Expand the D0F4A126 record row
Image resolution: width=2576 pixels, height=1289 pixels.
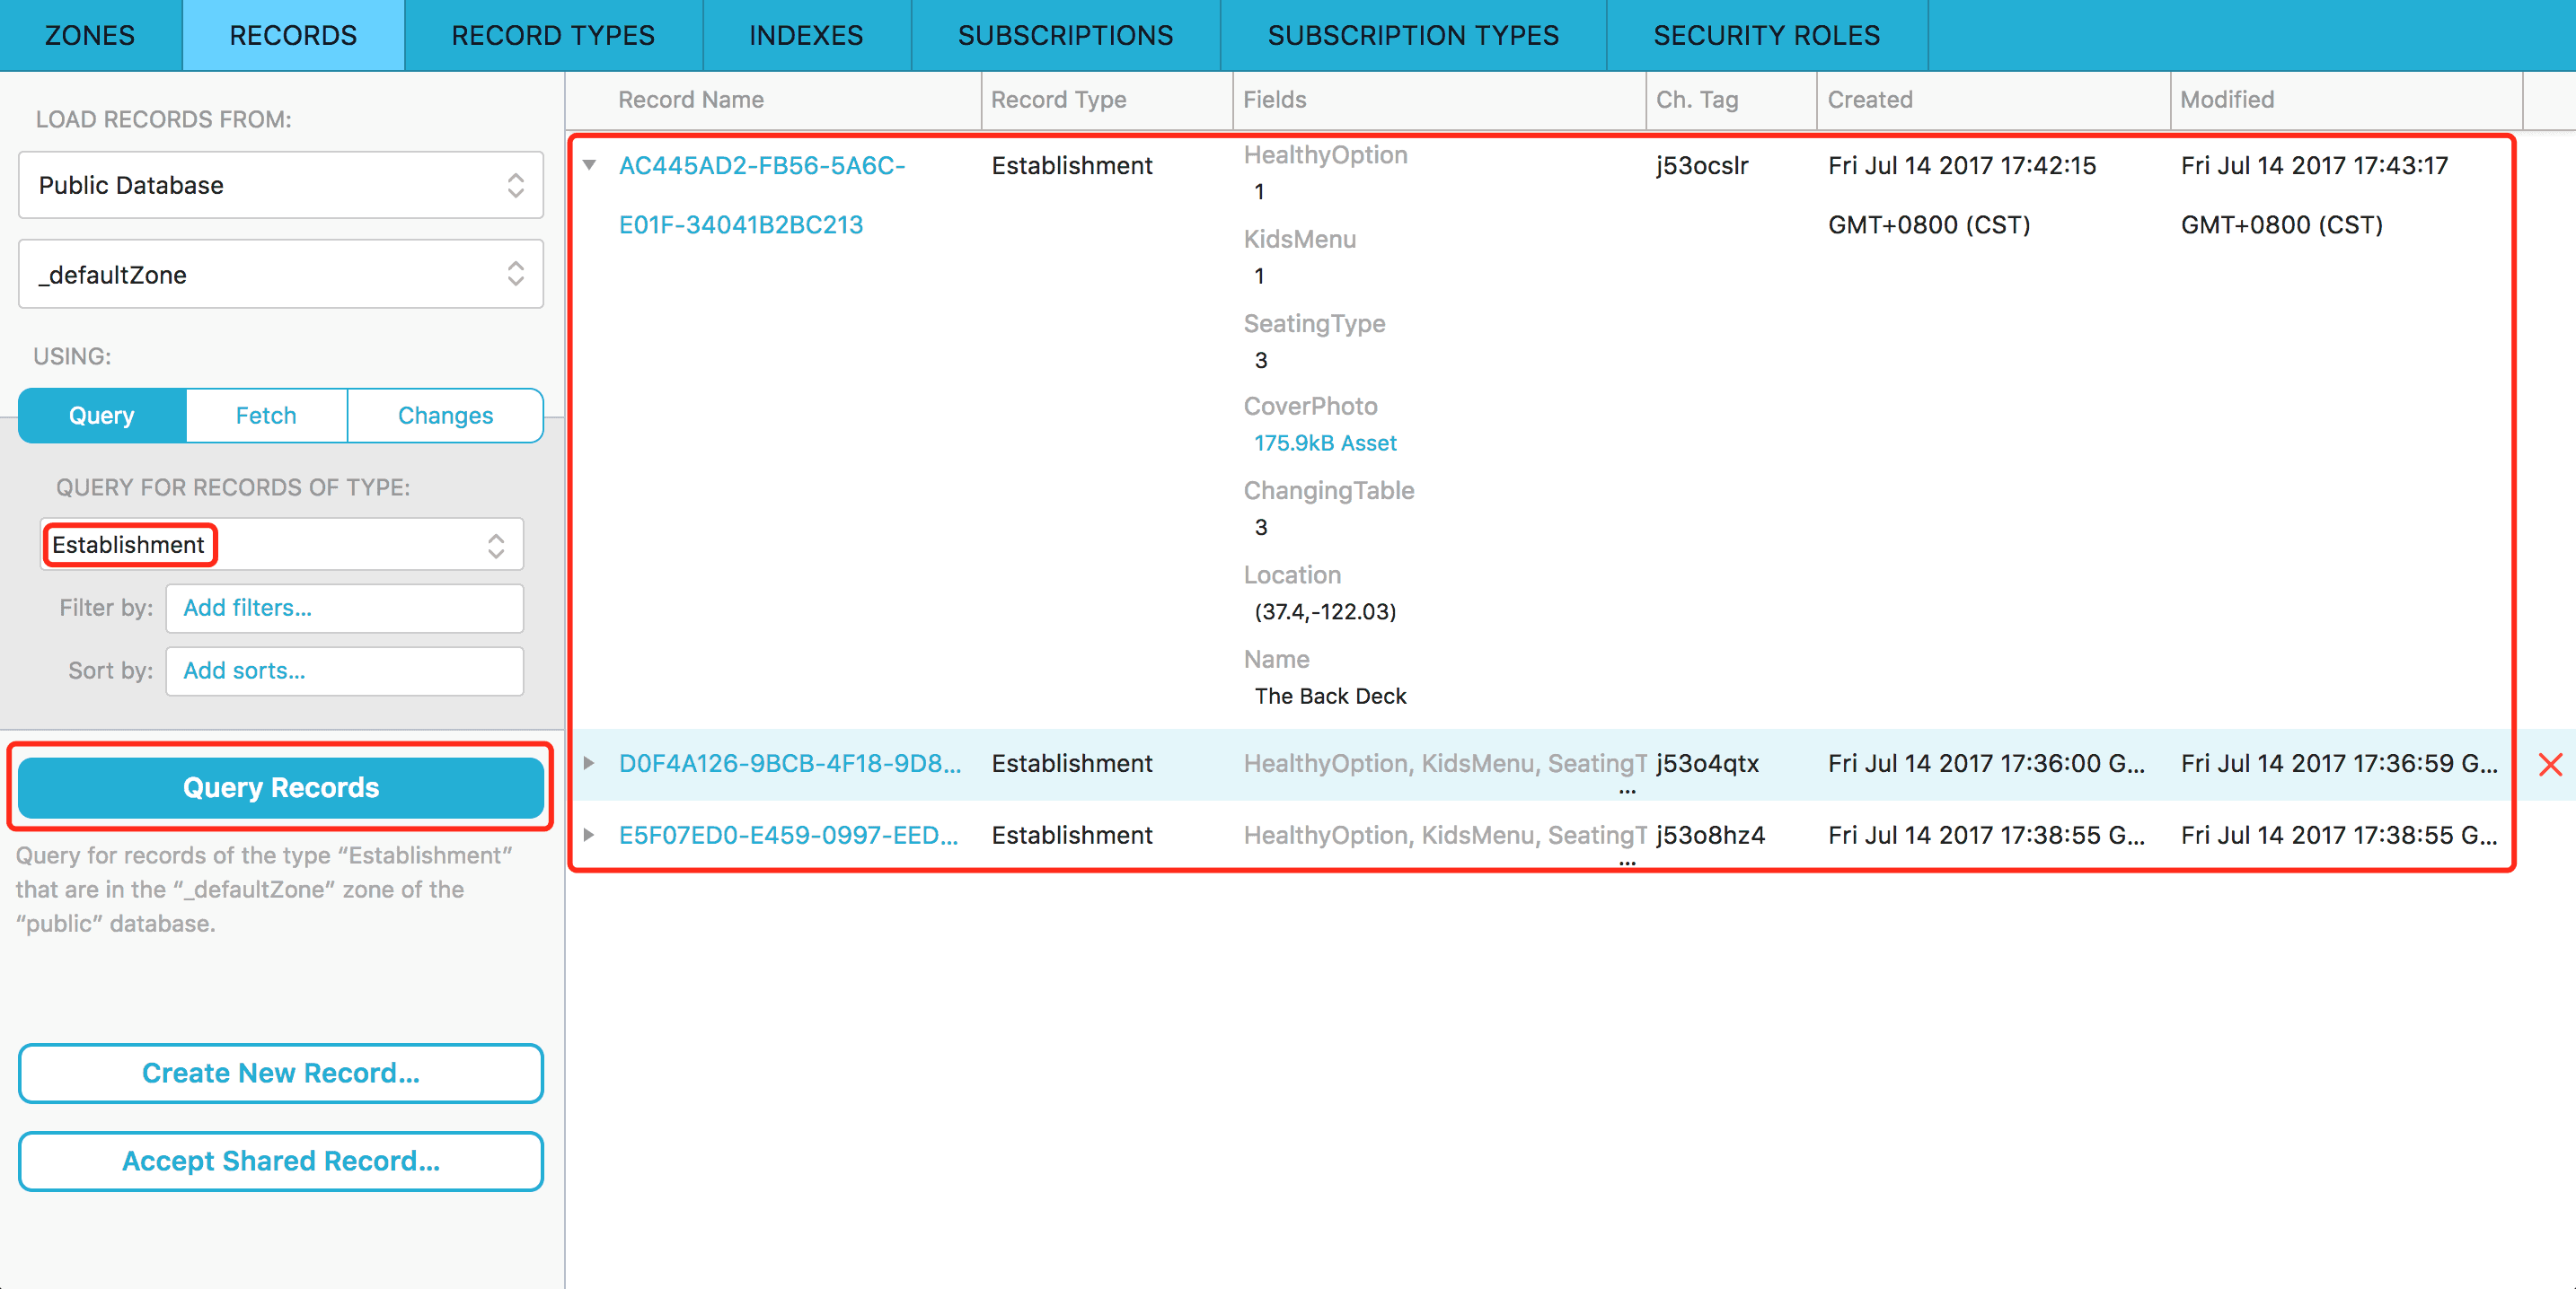click(590, 763)
